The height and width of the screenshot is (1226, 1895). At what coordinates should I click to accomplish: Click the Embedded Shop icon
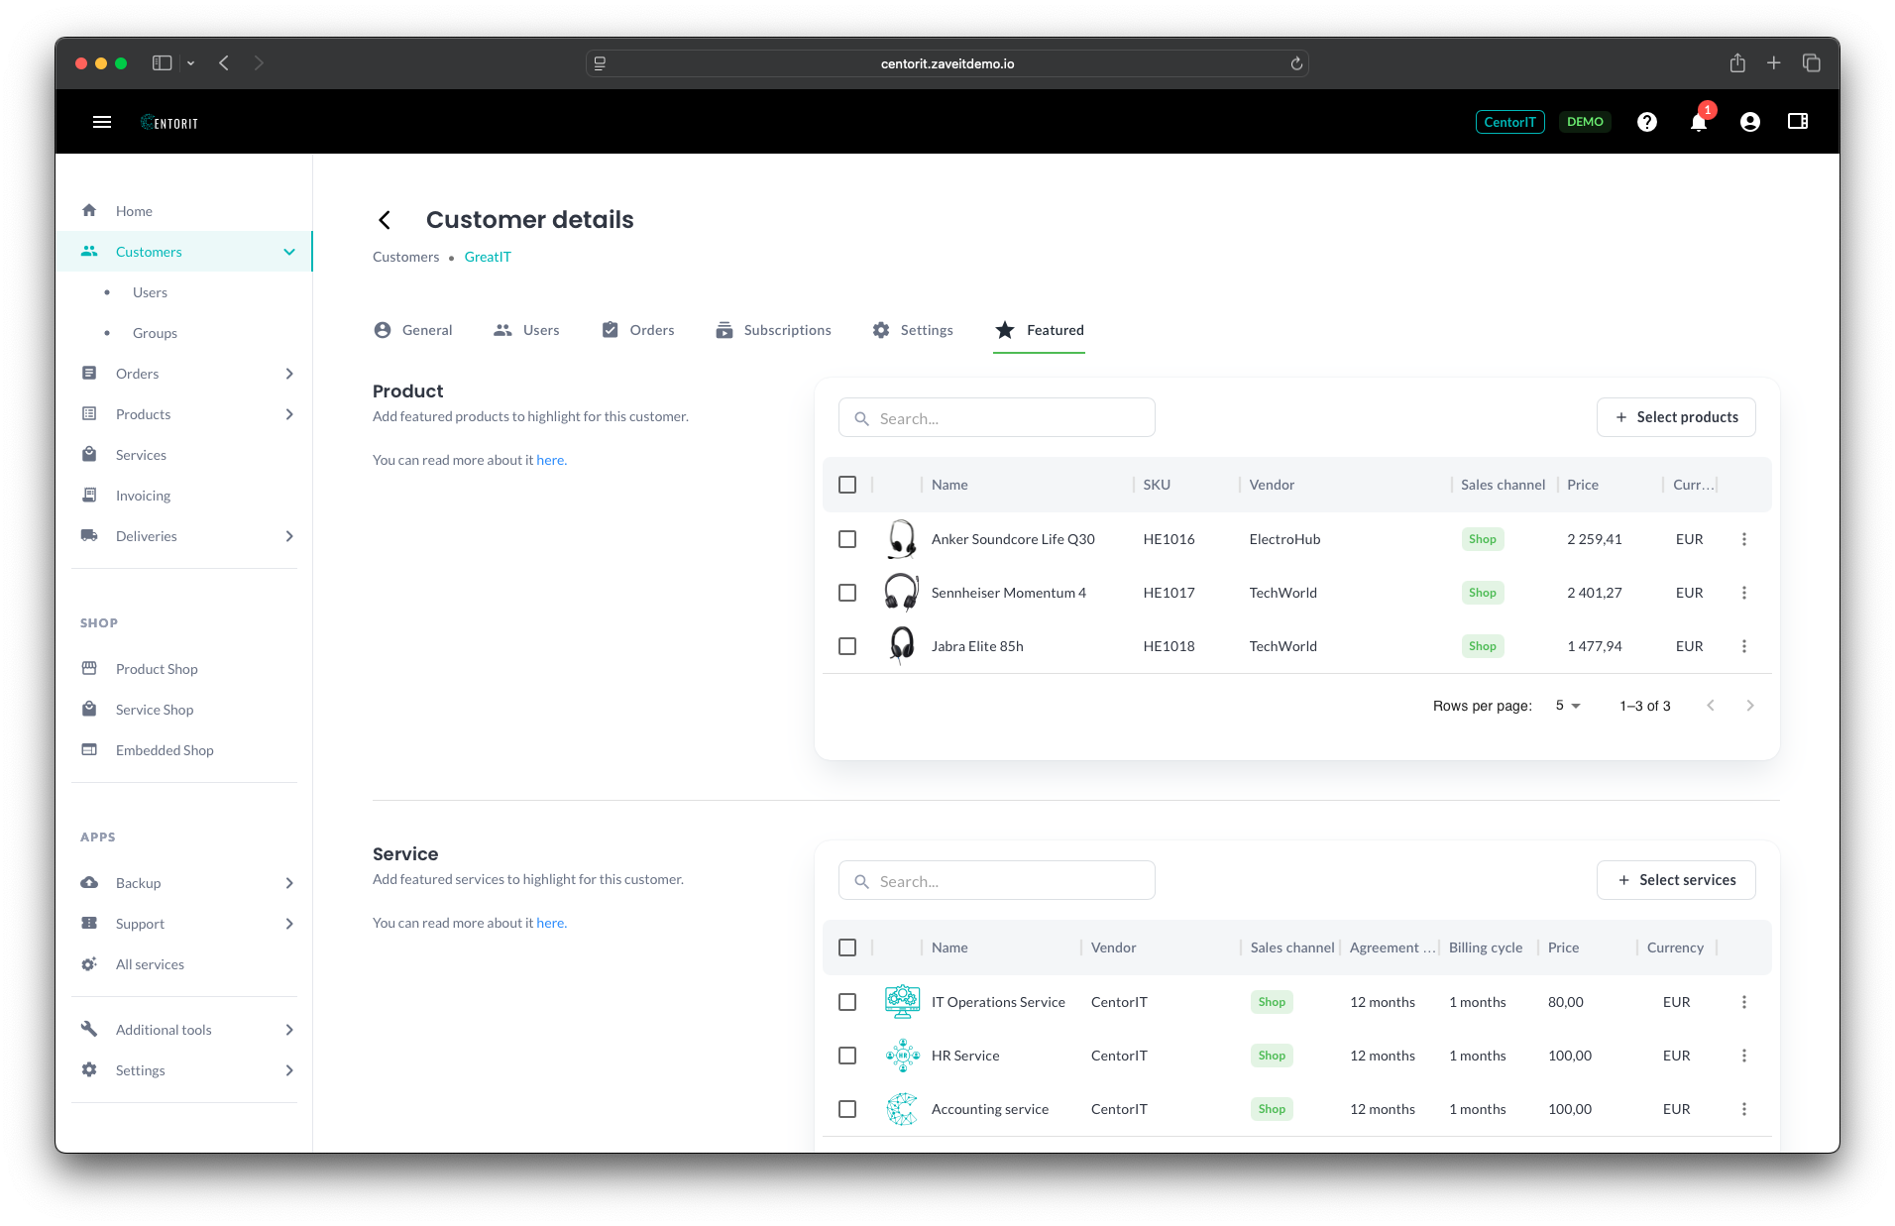click(x=89, y=749)
